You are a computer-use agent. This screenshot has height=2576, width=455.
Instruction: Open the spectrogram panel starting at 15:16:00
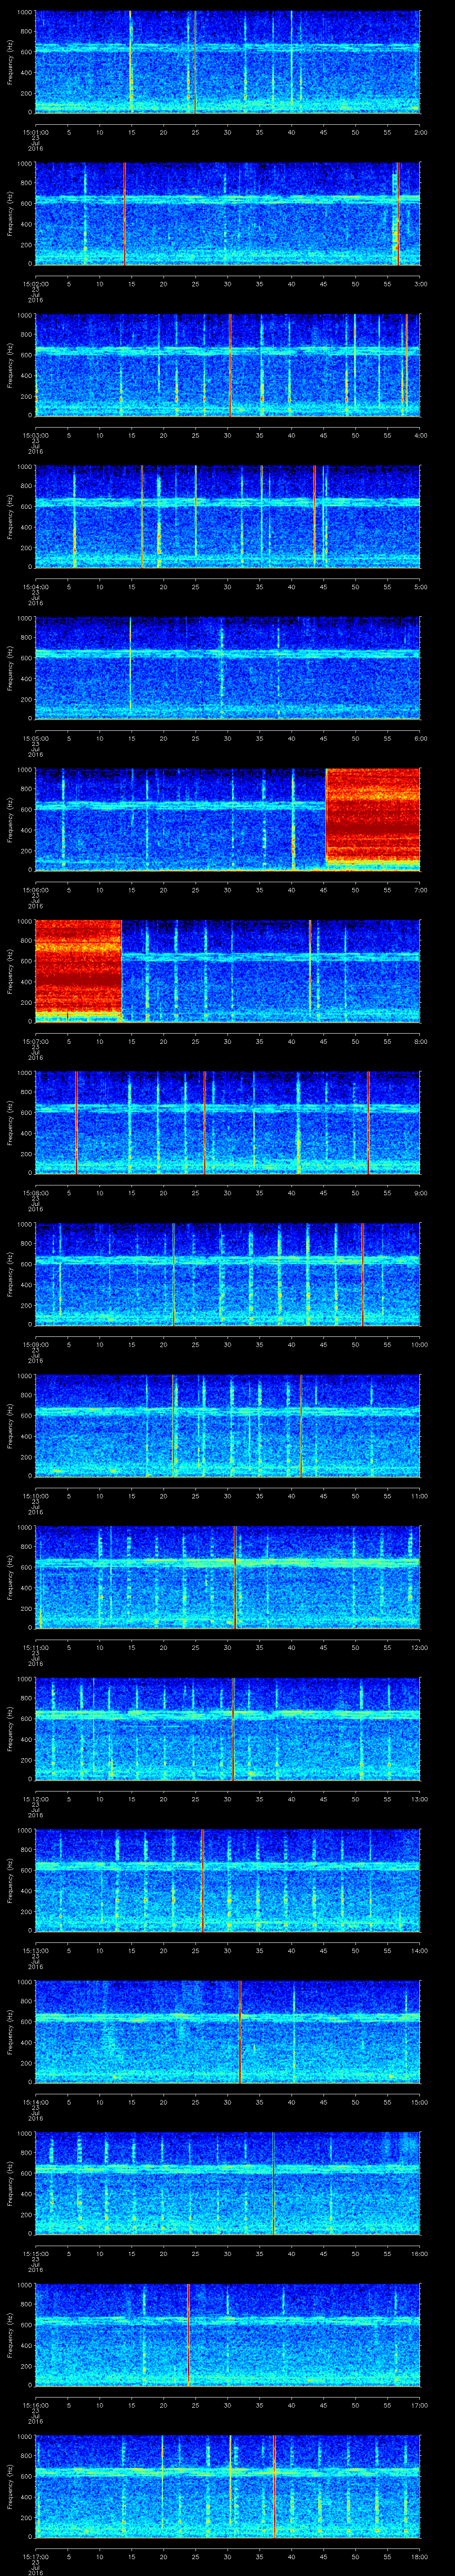tap(227, 2335)
